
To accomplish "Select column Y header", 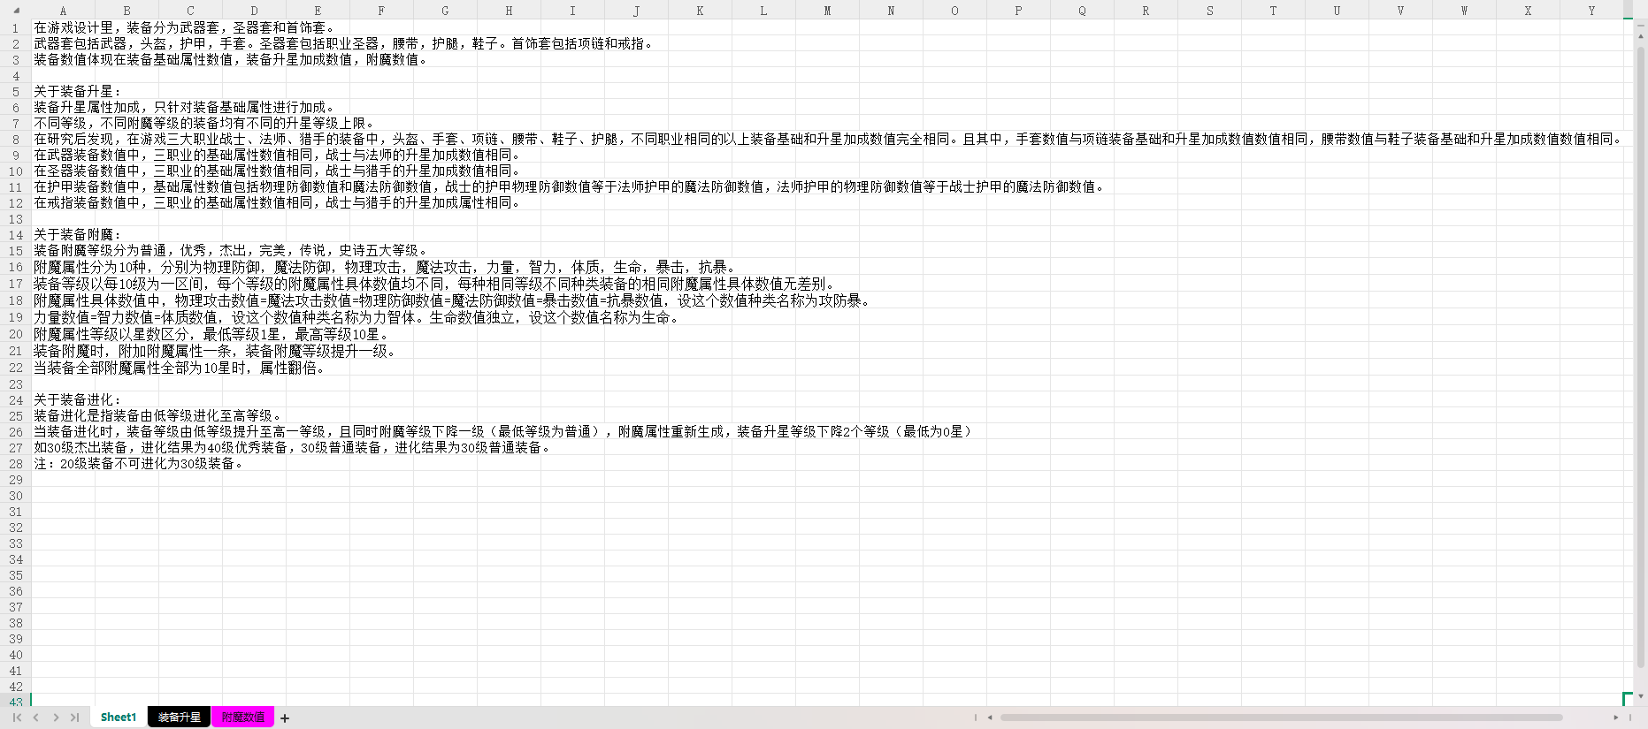I will pos(1591,11).
